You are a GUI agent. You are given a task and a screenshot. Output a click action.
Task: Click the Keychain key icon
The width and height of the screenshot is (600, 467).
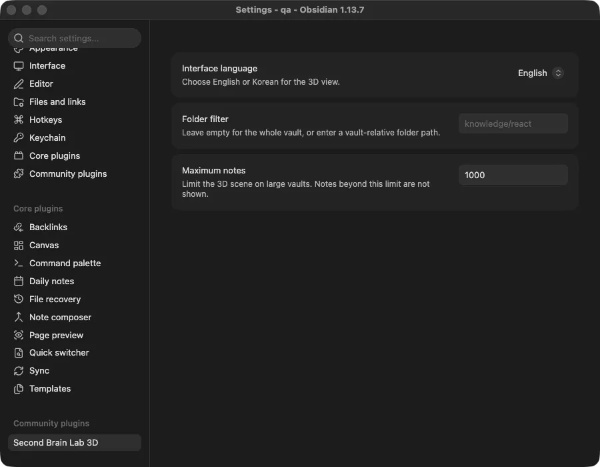point(19,138)
